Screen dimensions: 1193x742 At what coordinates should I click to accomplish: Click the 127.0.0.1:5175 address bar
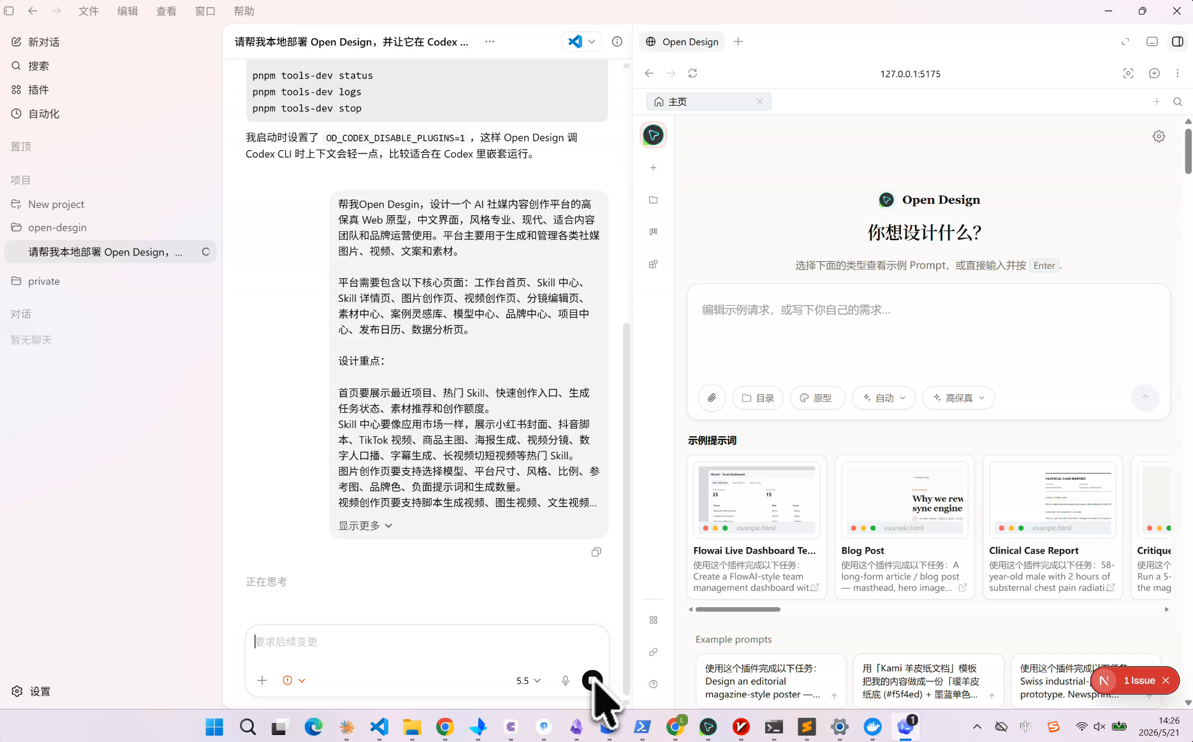click(911, 73)
